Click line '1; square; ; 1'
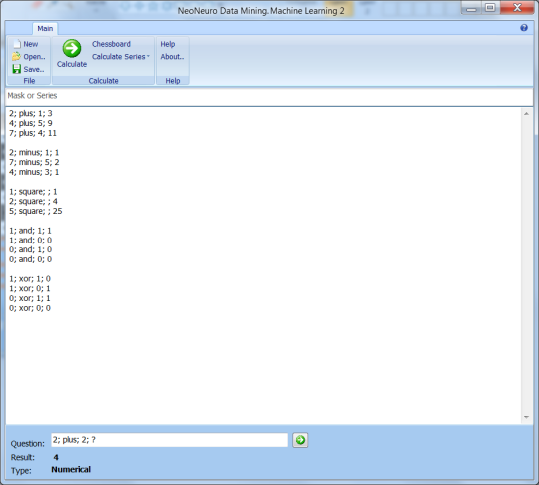 tap(33, 192)
